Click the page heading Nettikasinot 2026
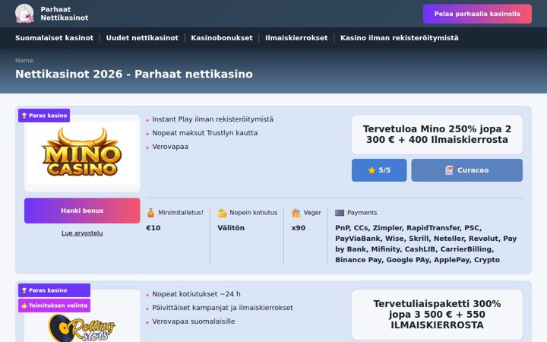This screenshot has width=547, height=342. coord(134,74)
